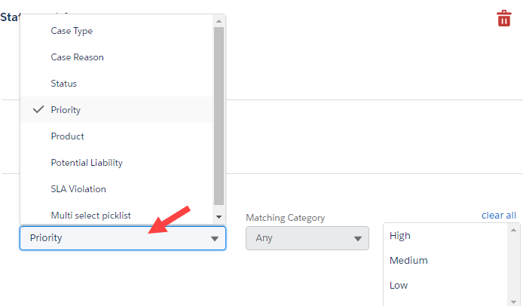Select the SLA Violation option
The image size is (523, 306).
78,189
